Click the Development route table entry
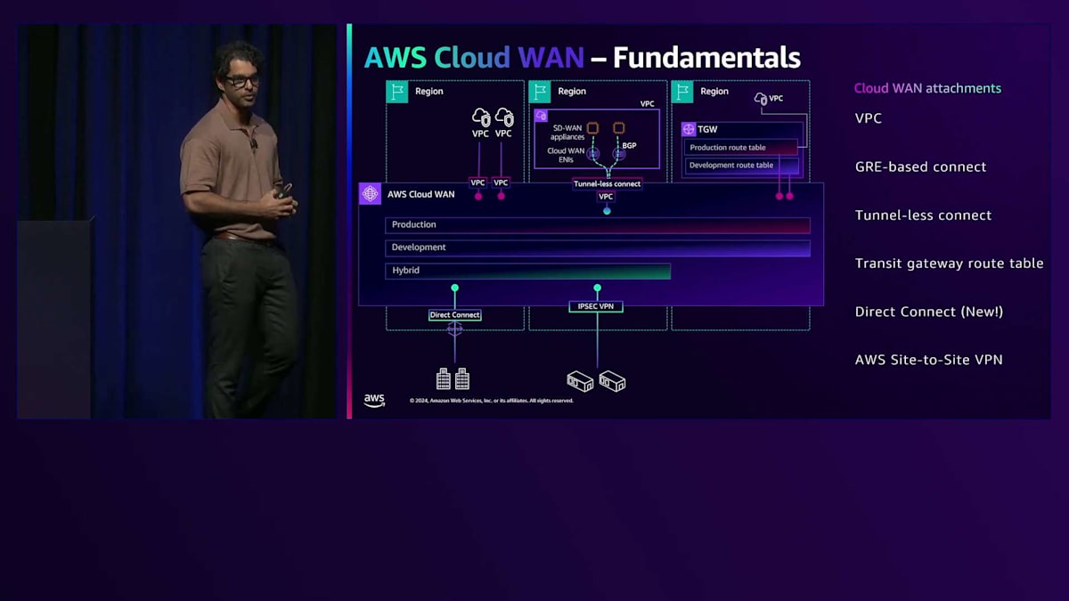The height and width of the screenshot is (601, 1069). (x=741, y=166)
